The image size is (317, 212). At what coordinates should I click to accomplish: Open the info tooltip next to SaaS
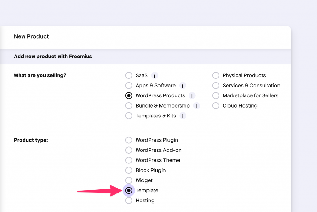154,75
